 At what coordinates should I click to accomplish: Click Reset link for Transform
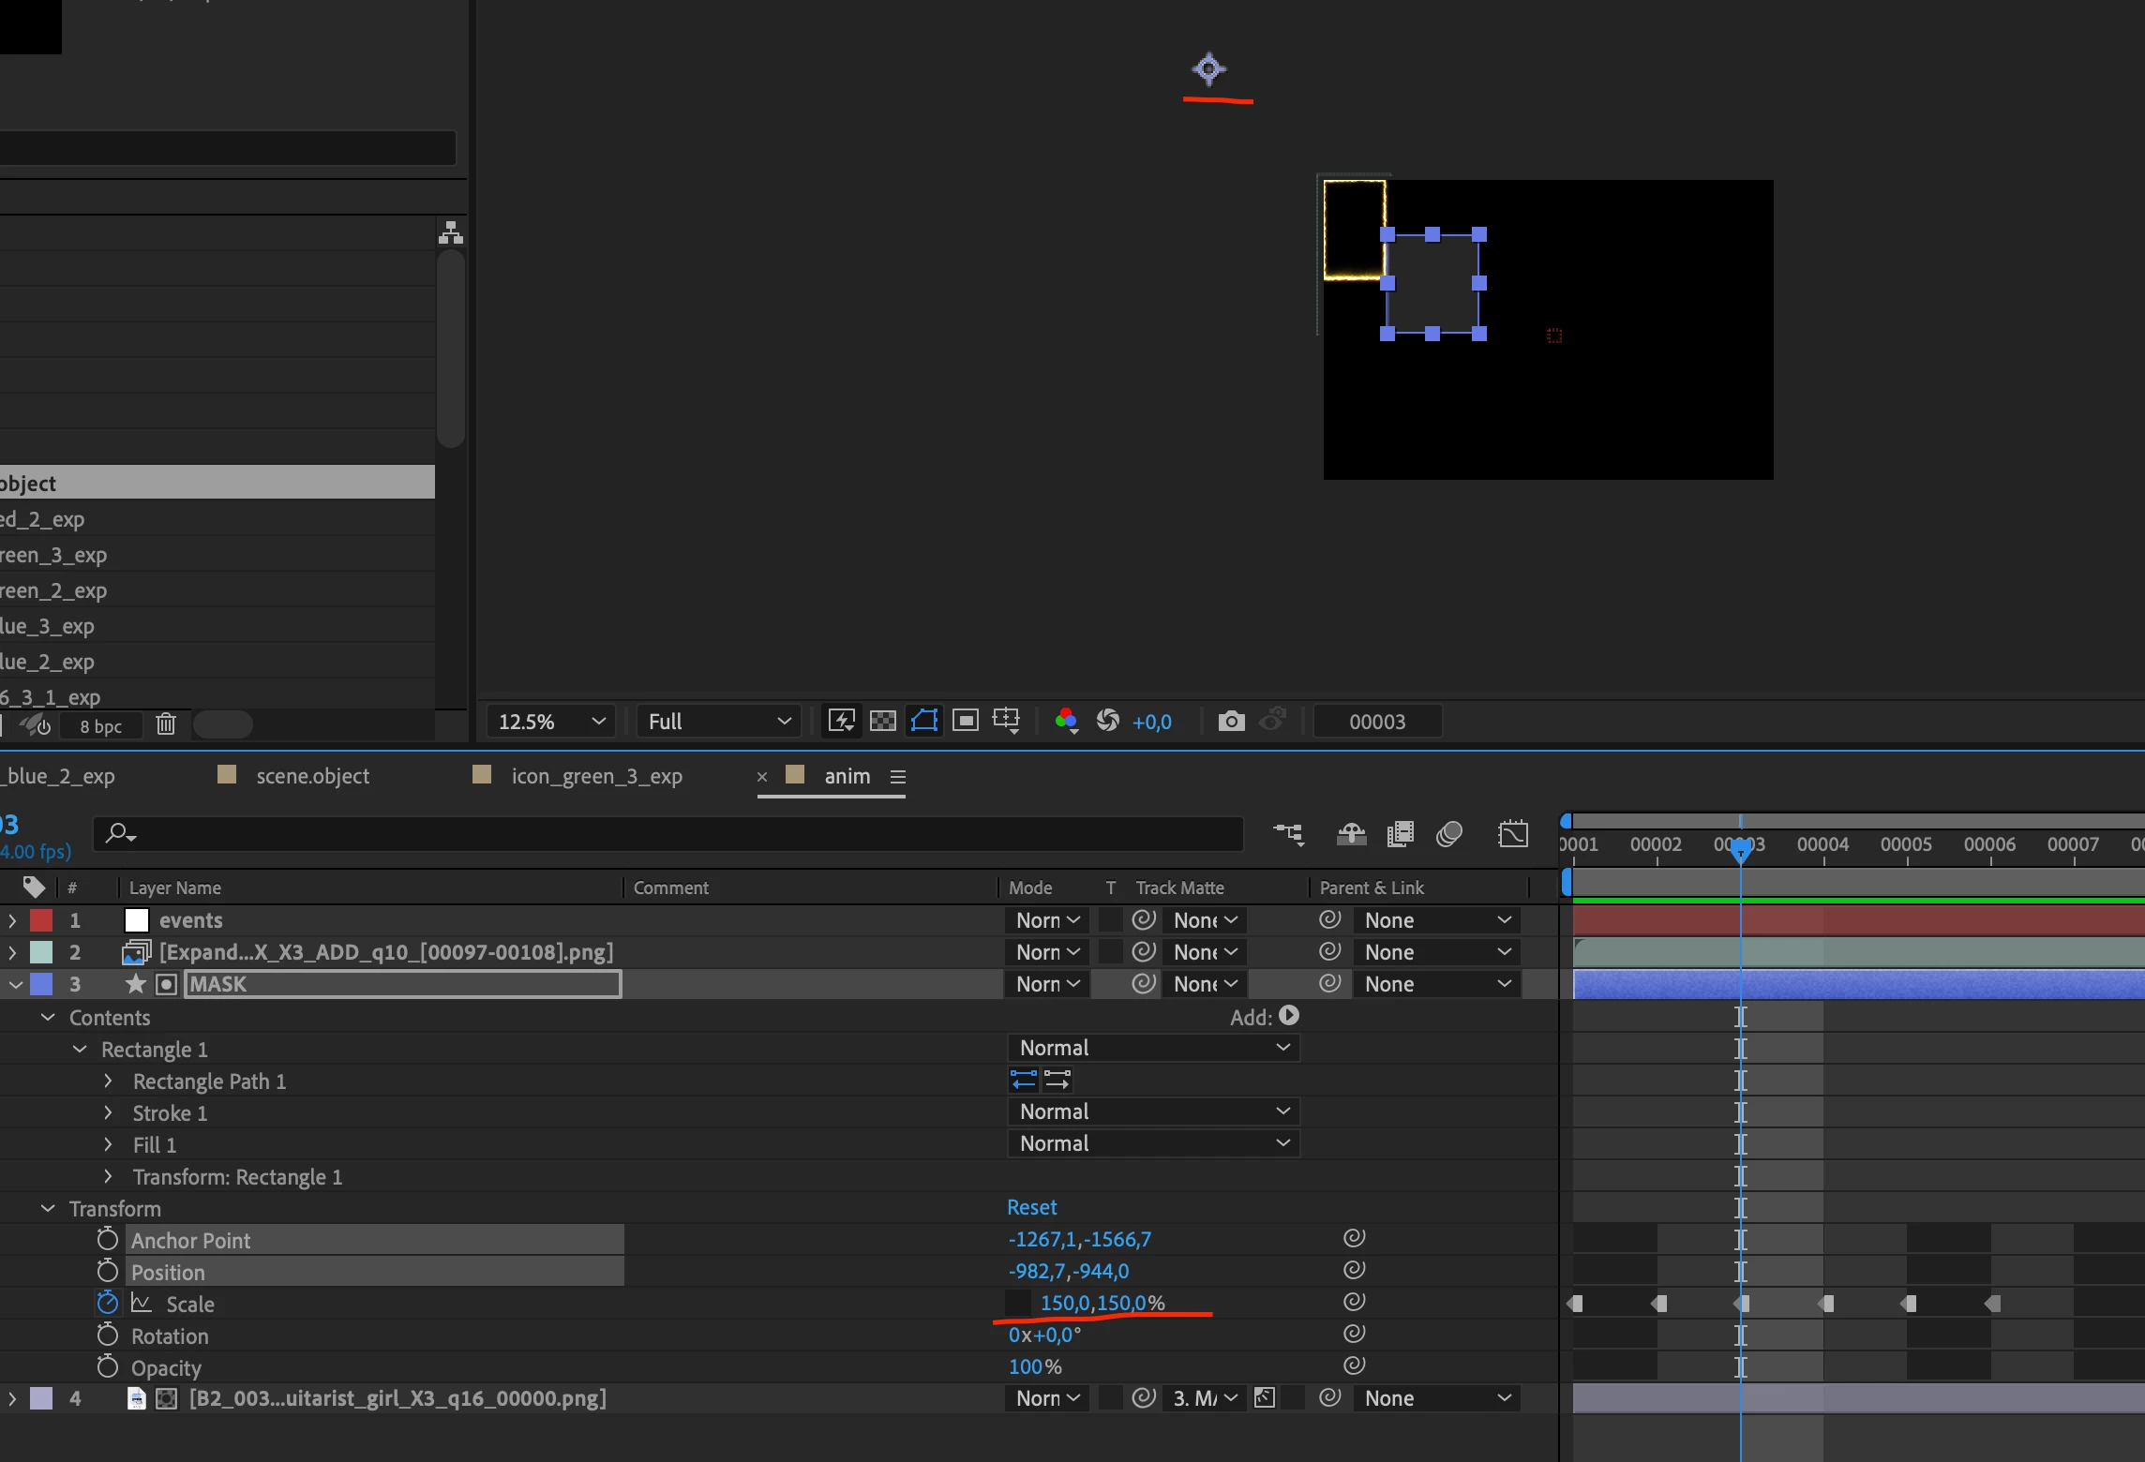click(1031, 1207)
